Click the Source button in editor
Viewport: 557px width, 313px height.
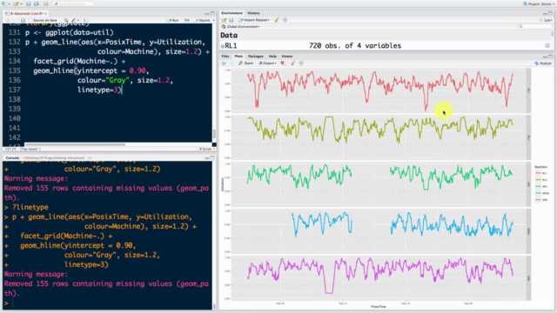(x=202, y=20)
